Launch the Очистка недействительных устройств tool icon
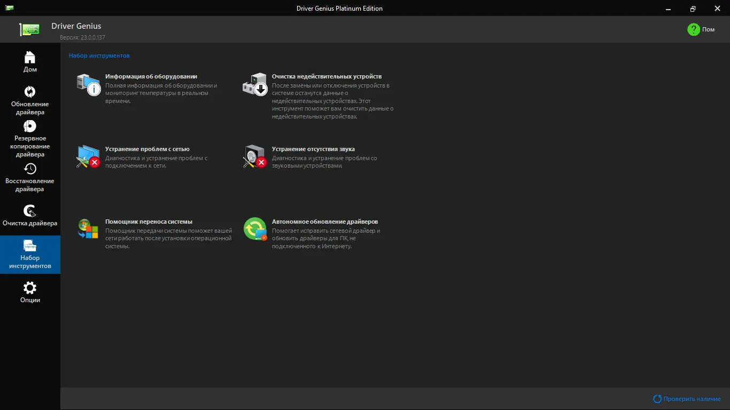 coord(255,84)
